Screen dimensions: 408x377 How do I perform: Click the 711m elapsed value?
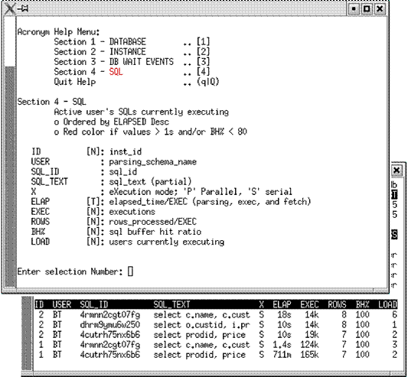(x=282, y=355)
